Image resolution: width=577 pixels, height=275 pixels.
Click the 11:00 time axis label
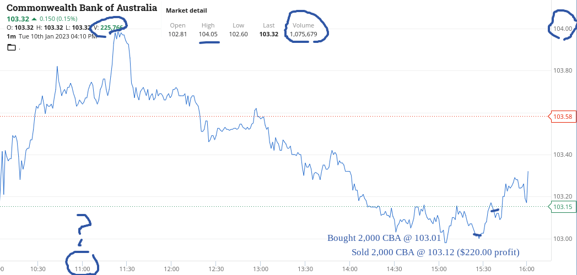pyautogui.click(x=83, y=268)
